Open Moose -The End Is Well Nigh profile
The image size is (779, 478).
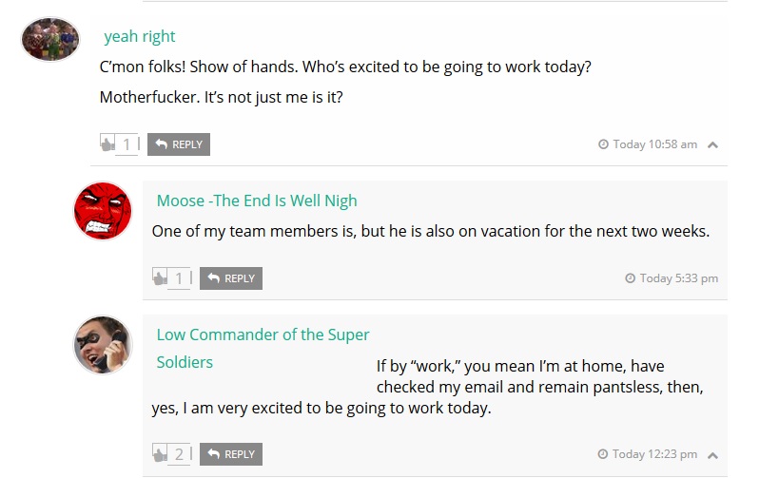(257, 200)
